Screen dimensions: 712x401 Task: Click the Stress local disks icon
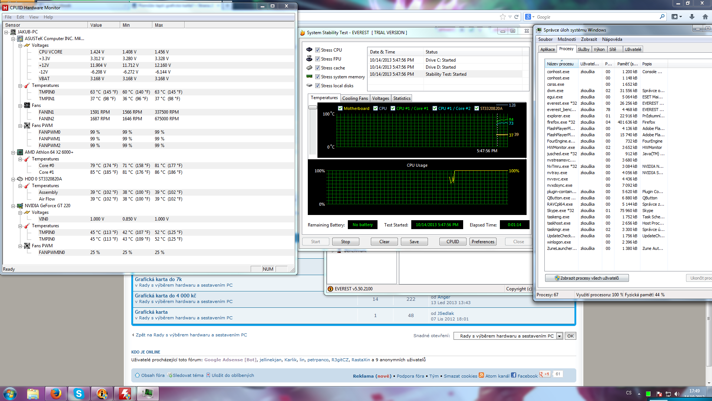tap(309, 85)
